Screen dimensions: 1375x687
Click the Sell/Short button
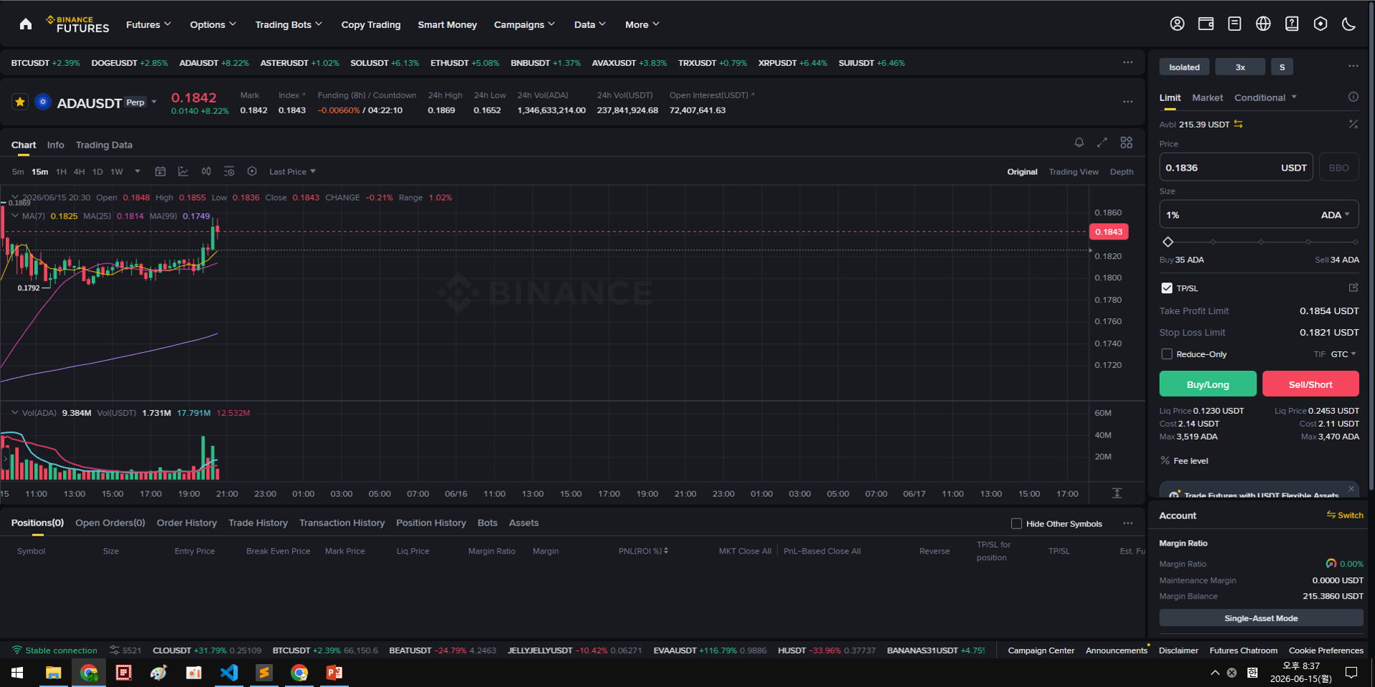point(1310,384)
